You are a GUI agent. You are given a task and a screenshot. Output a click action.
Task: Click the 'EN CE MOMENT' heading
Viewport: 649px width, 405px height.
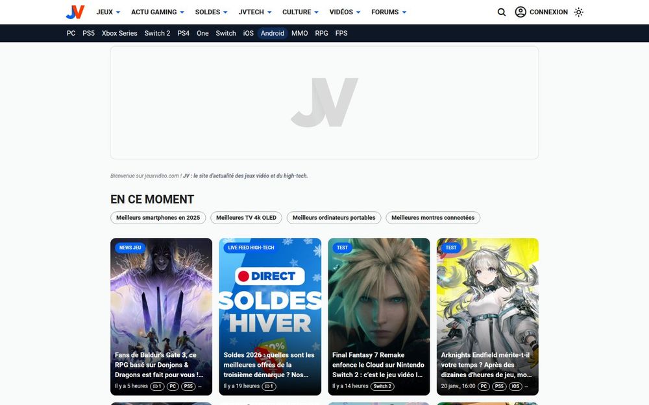pos(152,199)
